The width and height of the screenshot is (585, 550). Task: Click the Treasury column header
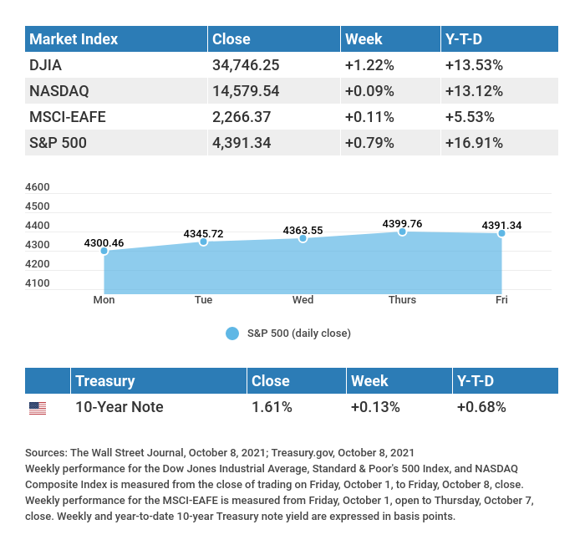(104, 381)
